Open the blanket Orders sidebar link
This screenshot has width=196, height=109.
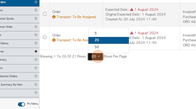pos(9,76)
